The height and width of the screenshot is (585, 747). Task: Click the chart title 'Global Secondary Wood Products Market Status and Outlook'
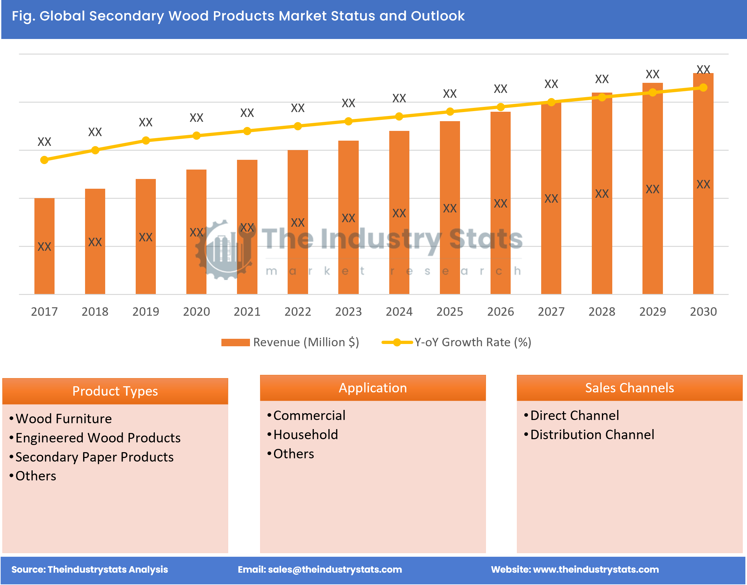pos(252,16)
